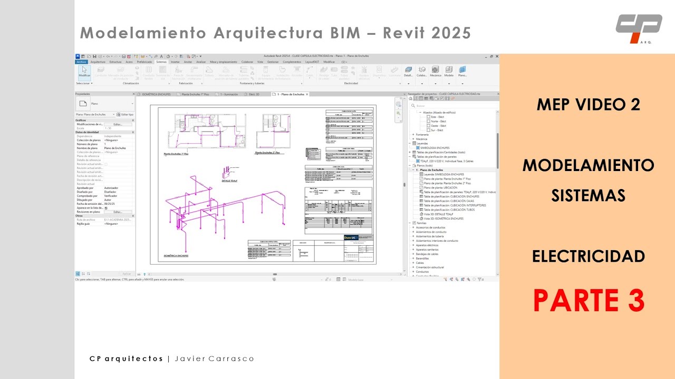Open the Colaborar panel icon in ribbon
This screenshot has height=379, width=675.
(x=421, y=72)
